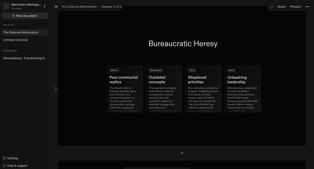Click the Bureaucratic Heresy title

click(x=183, y=44)
